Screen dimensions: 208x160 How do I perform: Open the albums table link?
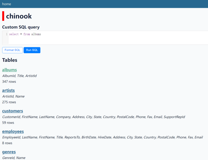[x=9, y=70]
